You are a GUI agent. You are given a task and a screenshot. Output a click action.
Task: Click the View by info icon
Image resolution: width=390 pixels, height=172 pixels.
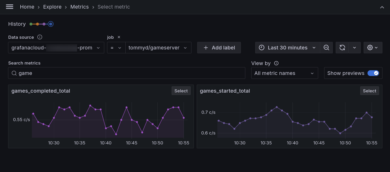point(276,63)
